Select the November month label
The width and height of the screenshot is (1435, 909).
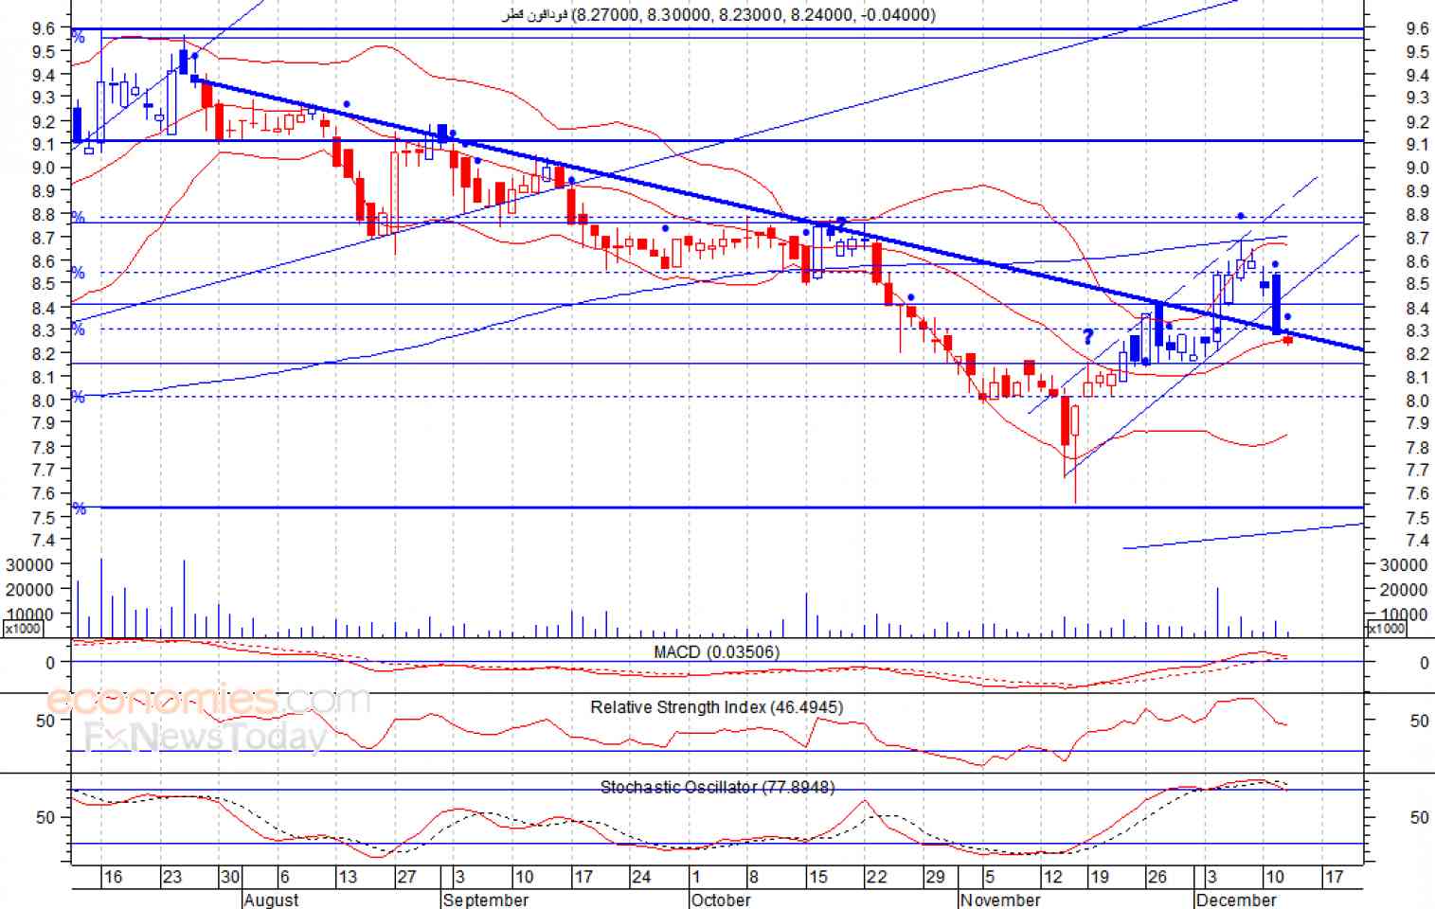1000,900
